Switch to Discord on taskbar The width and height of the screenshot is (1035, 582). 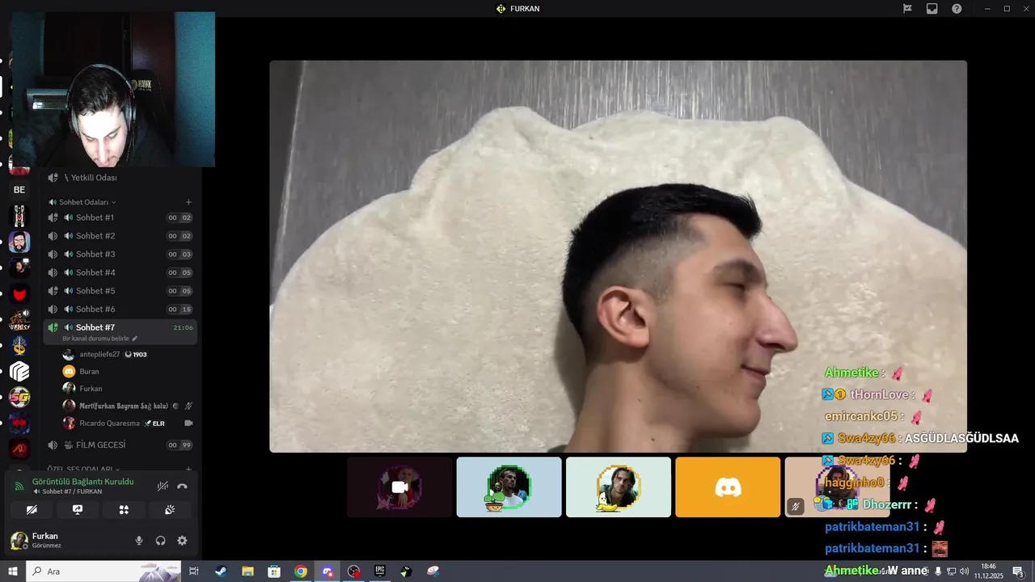tap(327, 571)
